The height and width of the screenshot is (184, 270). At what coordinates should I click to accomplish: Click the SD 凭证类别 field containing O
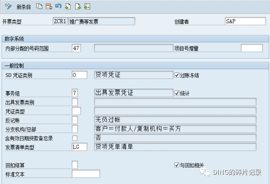click(80, 75)
